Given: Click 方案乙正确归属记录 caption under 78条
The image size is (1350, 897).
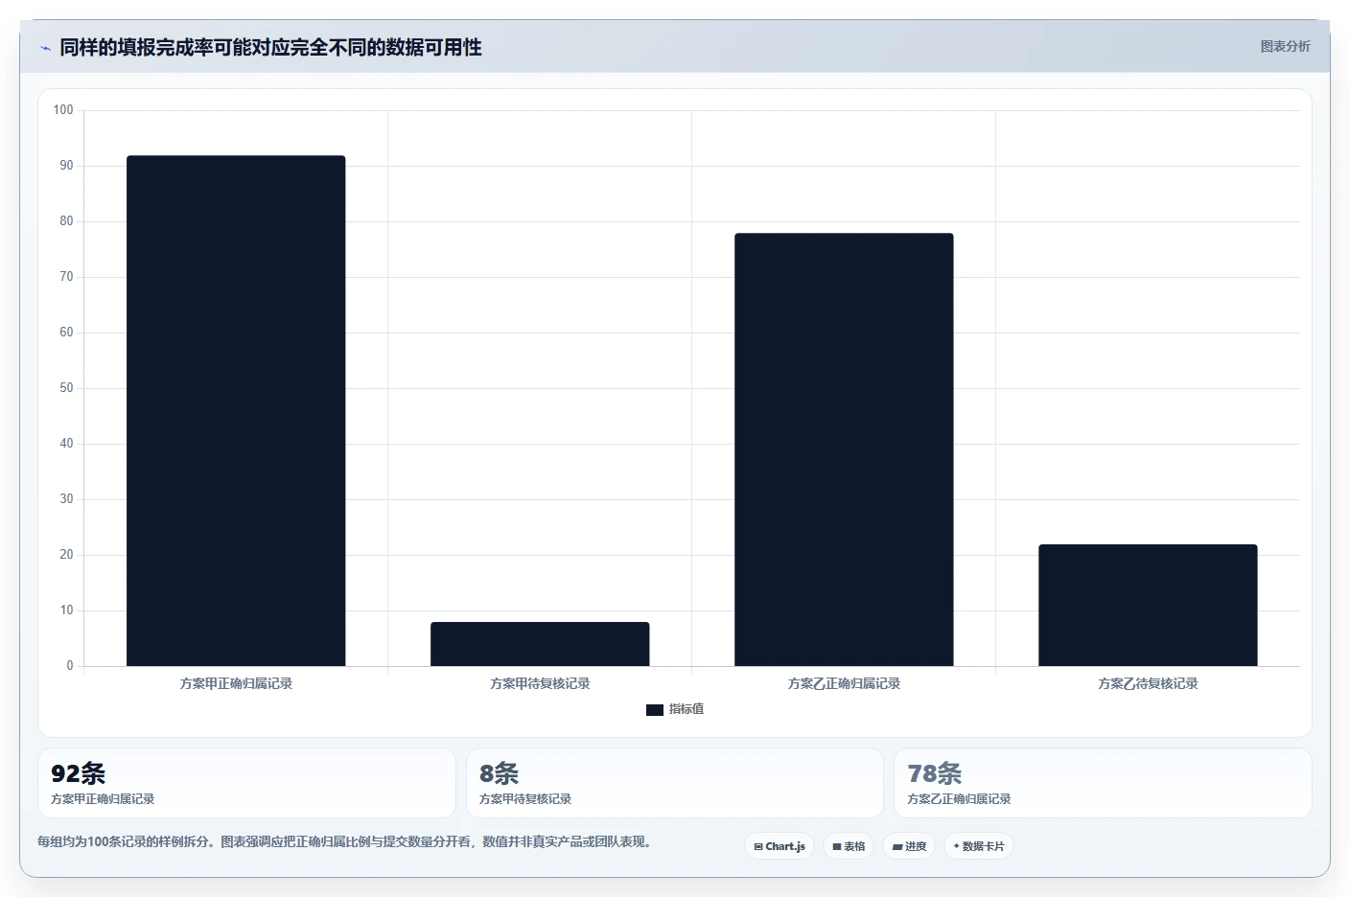Looking at the screenshot, I should click(959, 799).
